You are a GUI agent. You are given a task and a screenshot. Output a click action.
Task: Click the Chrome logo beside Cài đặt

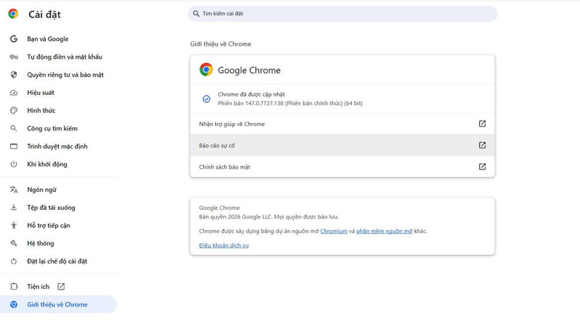(x=13, y=14)
